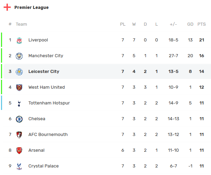Select the Leicester City team name
The image size is (211, 175).
tap(44, 72)
